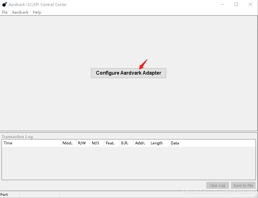This screenshot has width=258, height=198.
Task: Click the Transaction Log label
Action: point(17,137)
